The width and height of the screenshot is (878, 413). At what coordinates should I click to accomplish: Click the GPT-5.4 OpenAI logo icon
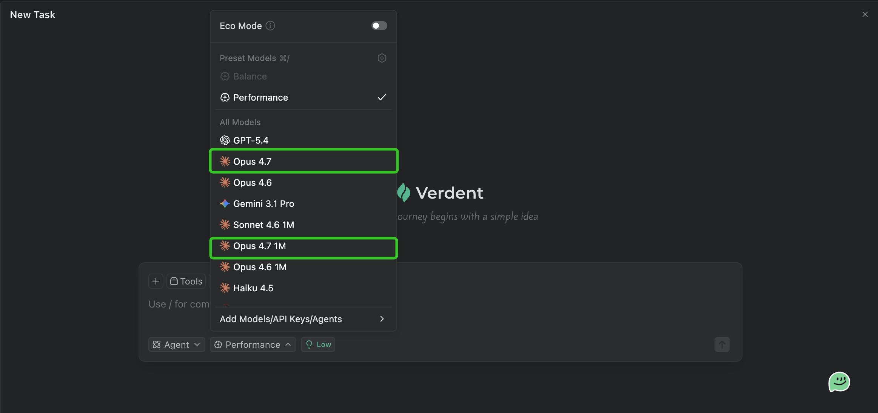[x=225, y=140]
